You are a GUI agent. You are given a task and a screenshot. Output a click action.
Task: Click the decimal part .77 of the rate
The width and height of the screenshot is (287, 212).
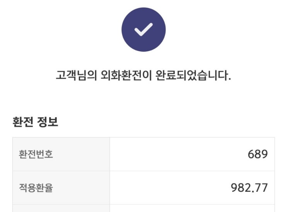click(260, 188)
